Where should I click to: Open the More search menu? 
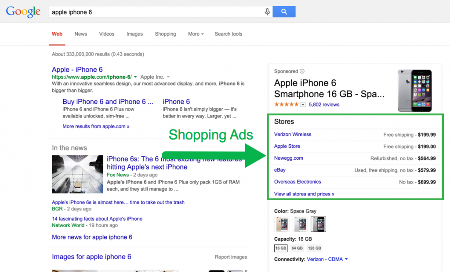[196, 34]
